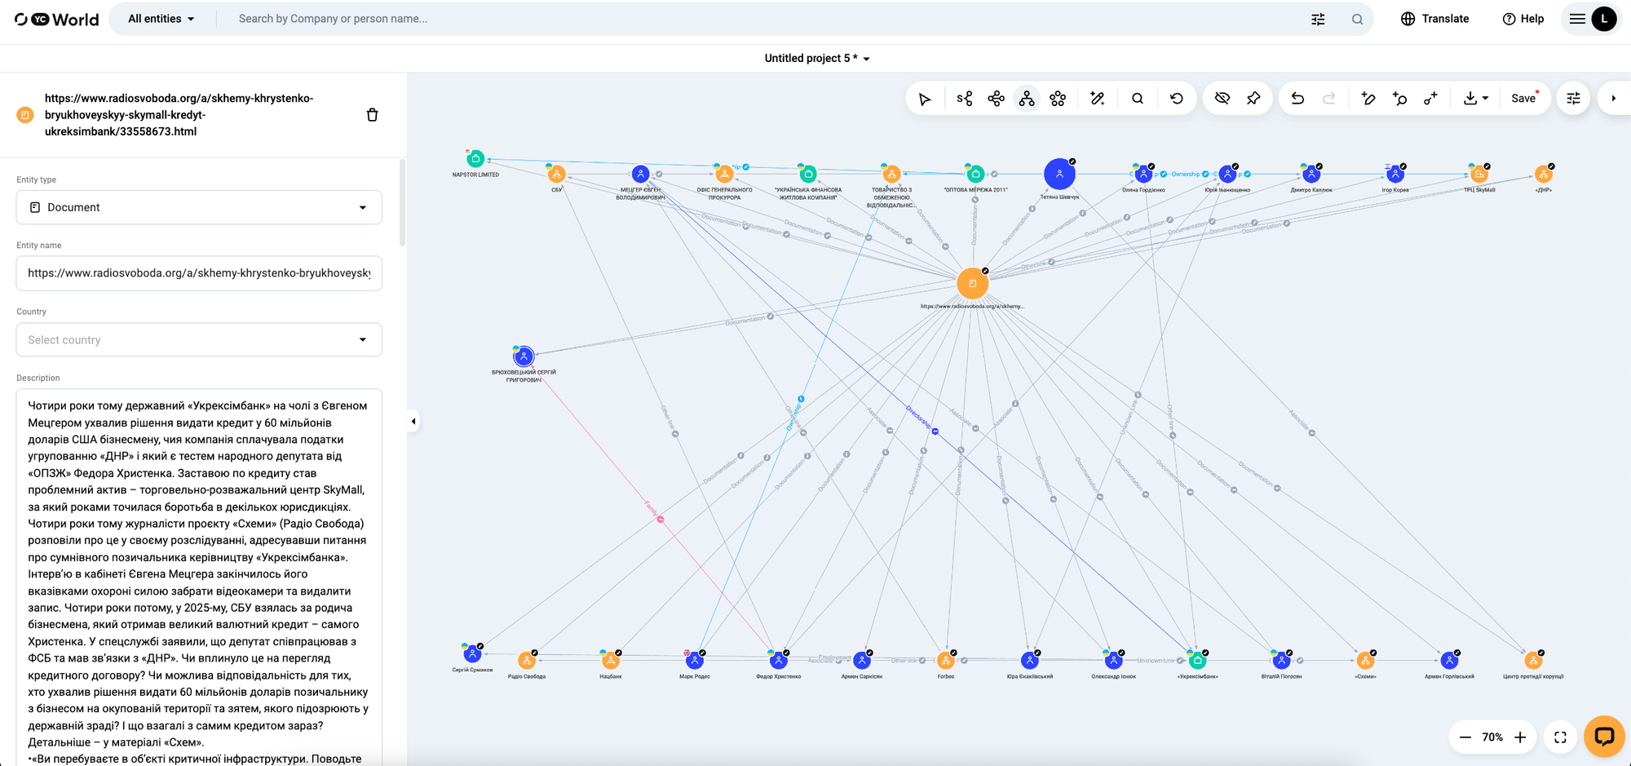Image resolution: width=1631 pixels, height=766 pixels.
Task: Select the СБУ organization node
Action: click(x=557, y=174)
